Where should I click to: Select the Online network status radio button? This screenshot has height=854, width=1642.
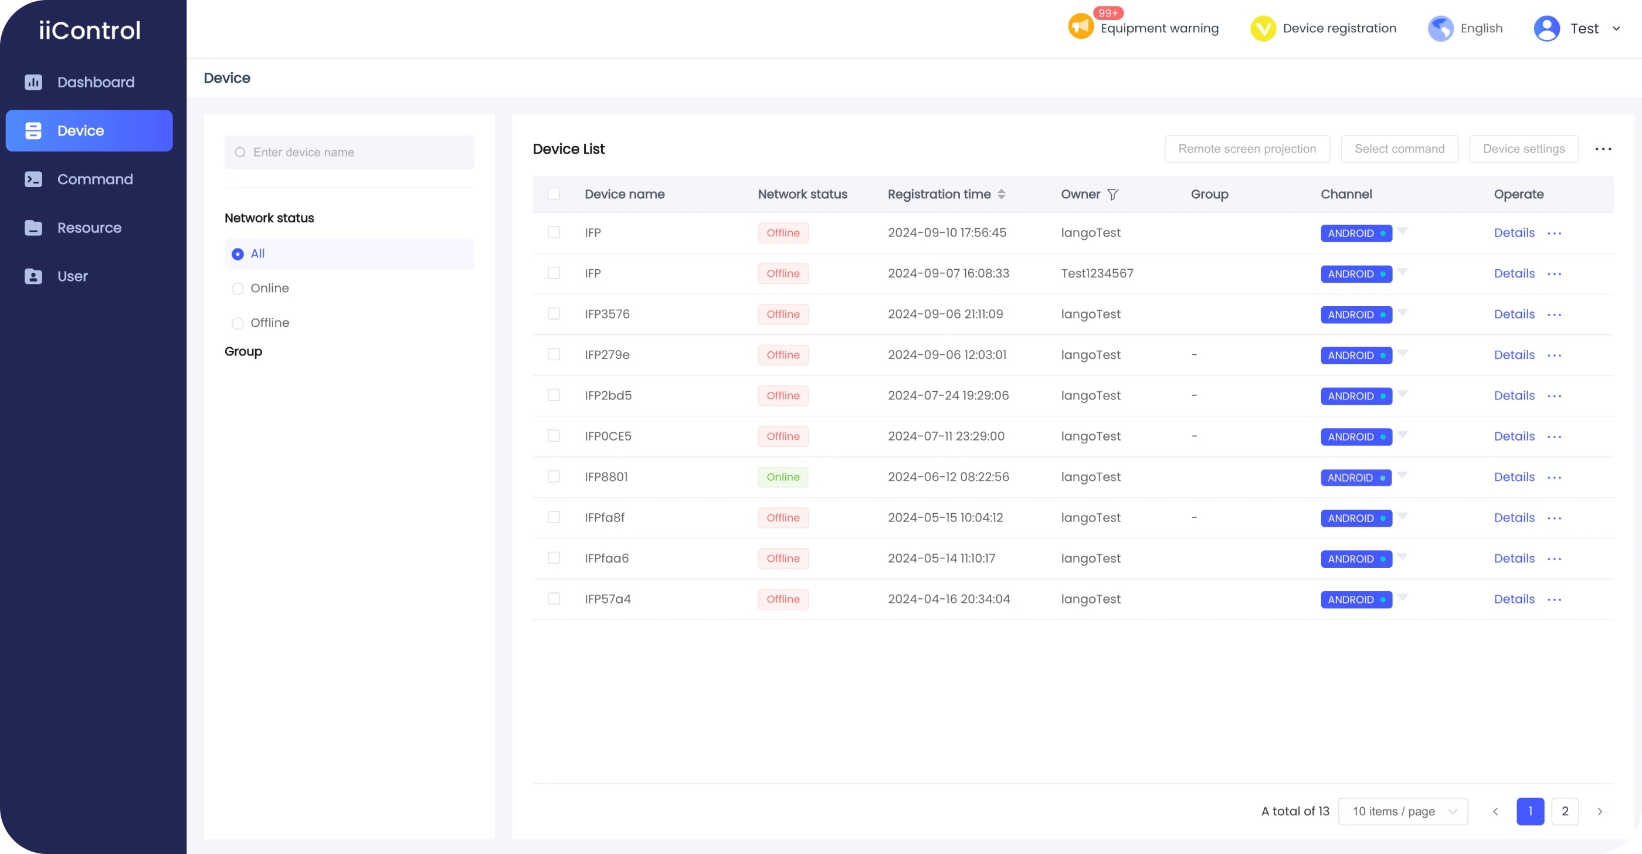(x=238, y=288)
